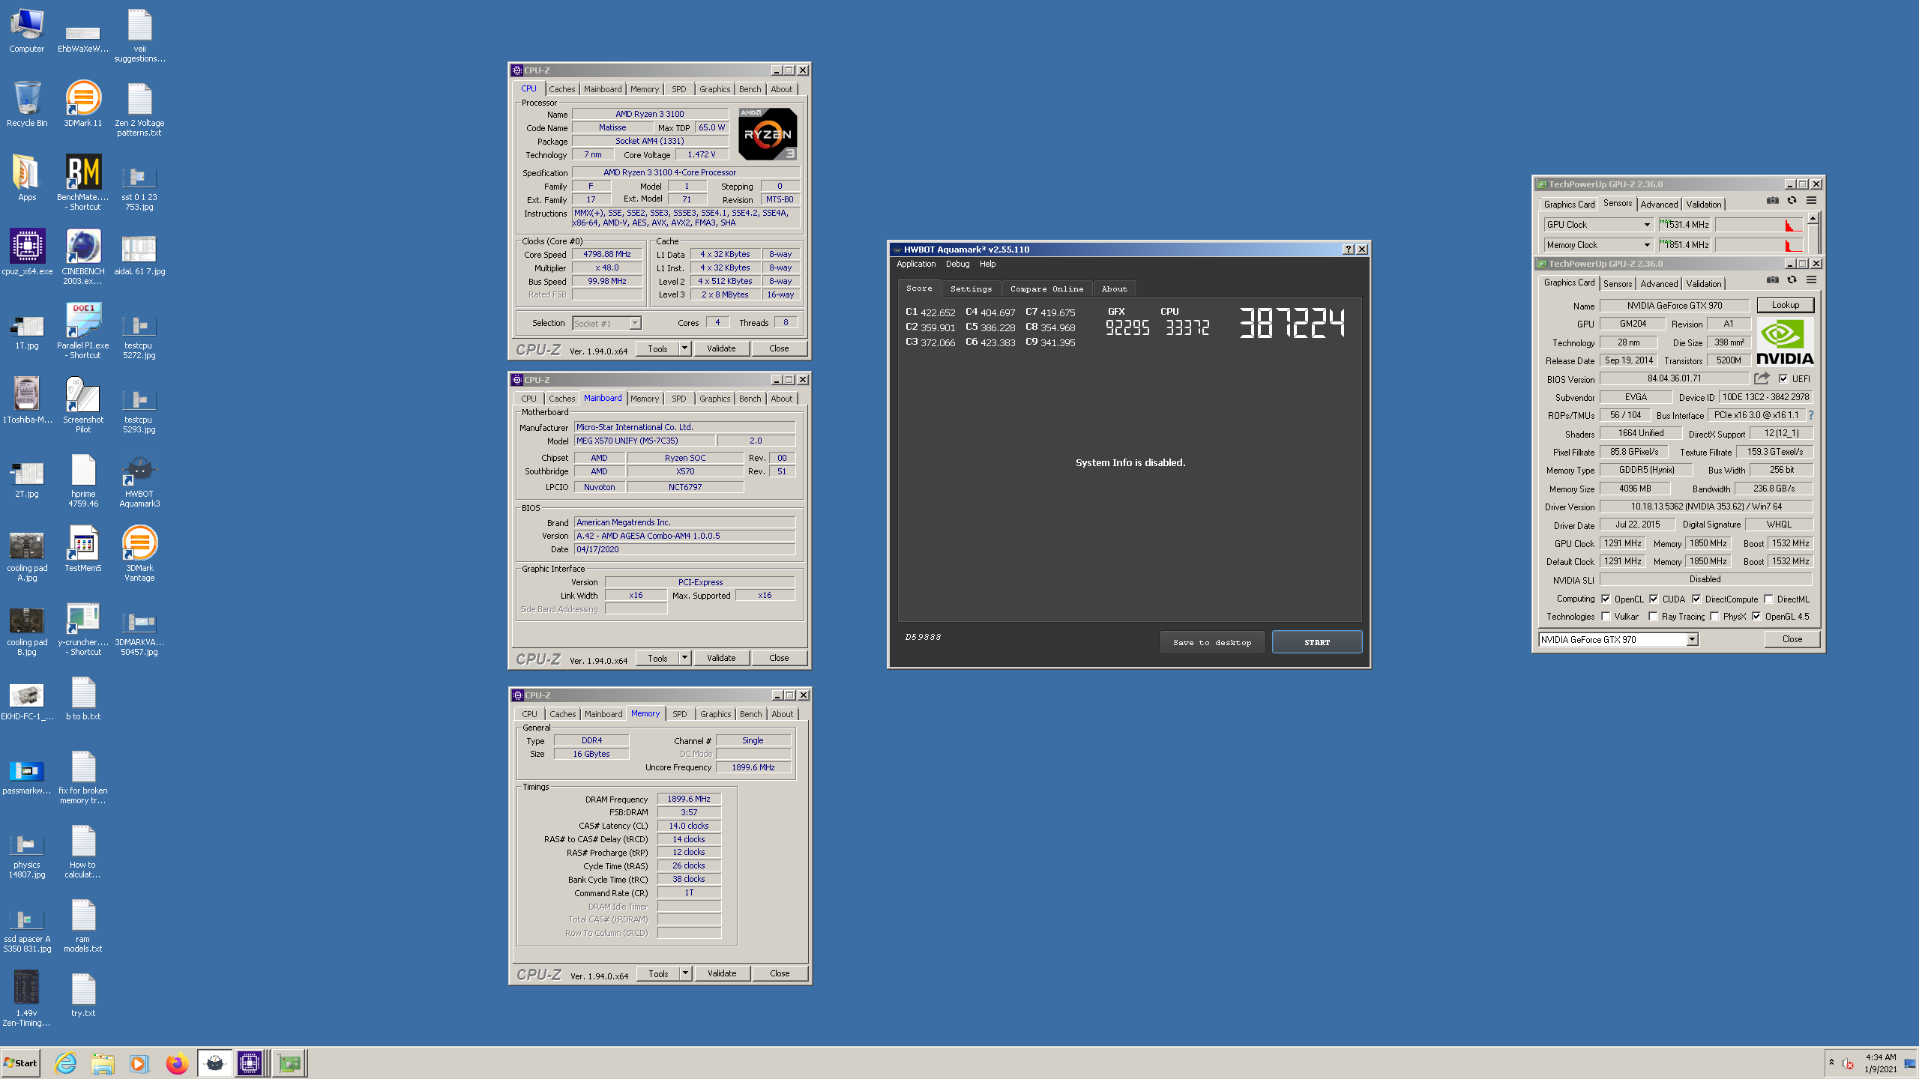Screen dimensions: 1919x1079
Task: Select HWBOT Aquamark3 desktop icon
Action: [x=139, y=480]
